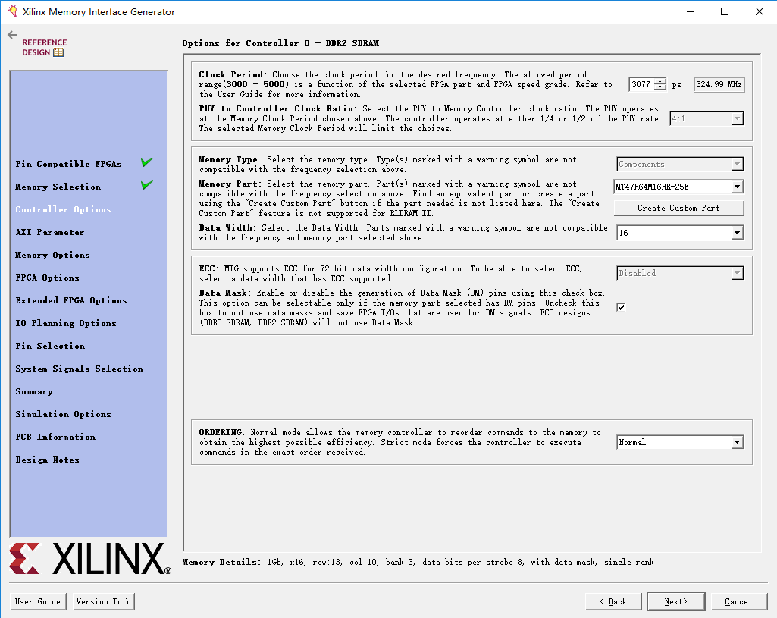Select AXI Parameter in the sidebar
This screenshot has height=618, width=777.
[49, 232]
